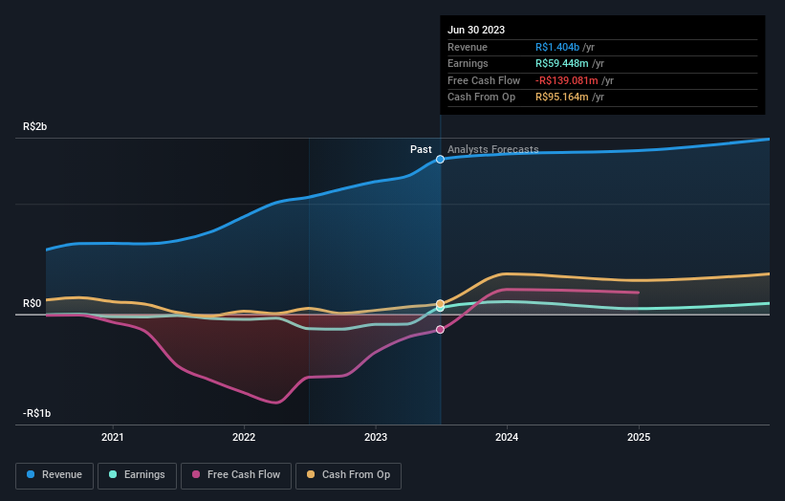The image size is (785, 501).
Task: Toggle the Earnings legend button
Action: pos(137,475)
